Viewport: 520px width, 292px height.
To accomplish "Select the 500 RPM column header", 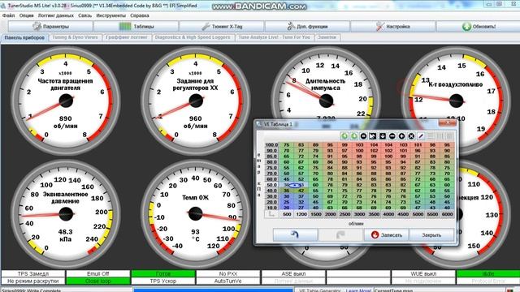I will pos(287,214).
